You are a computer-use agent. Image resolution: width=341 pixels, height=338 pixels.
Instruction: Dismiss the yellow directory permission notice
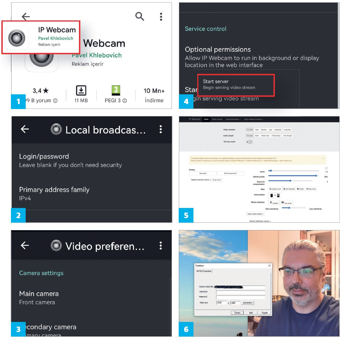324,159
